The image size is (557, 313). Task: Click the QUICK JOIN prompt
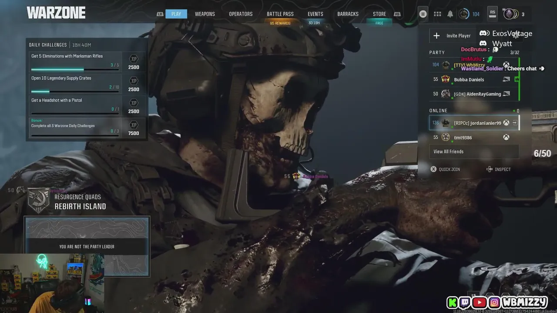coord(445,169)
